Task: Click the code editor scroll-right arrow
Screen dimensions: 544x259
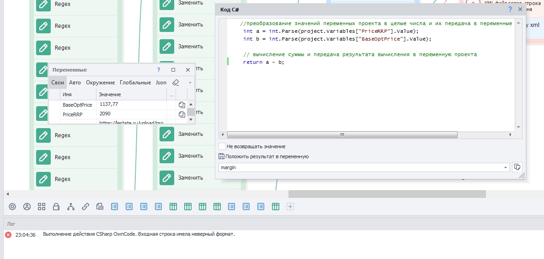Action: pos(510,135)
